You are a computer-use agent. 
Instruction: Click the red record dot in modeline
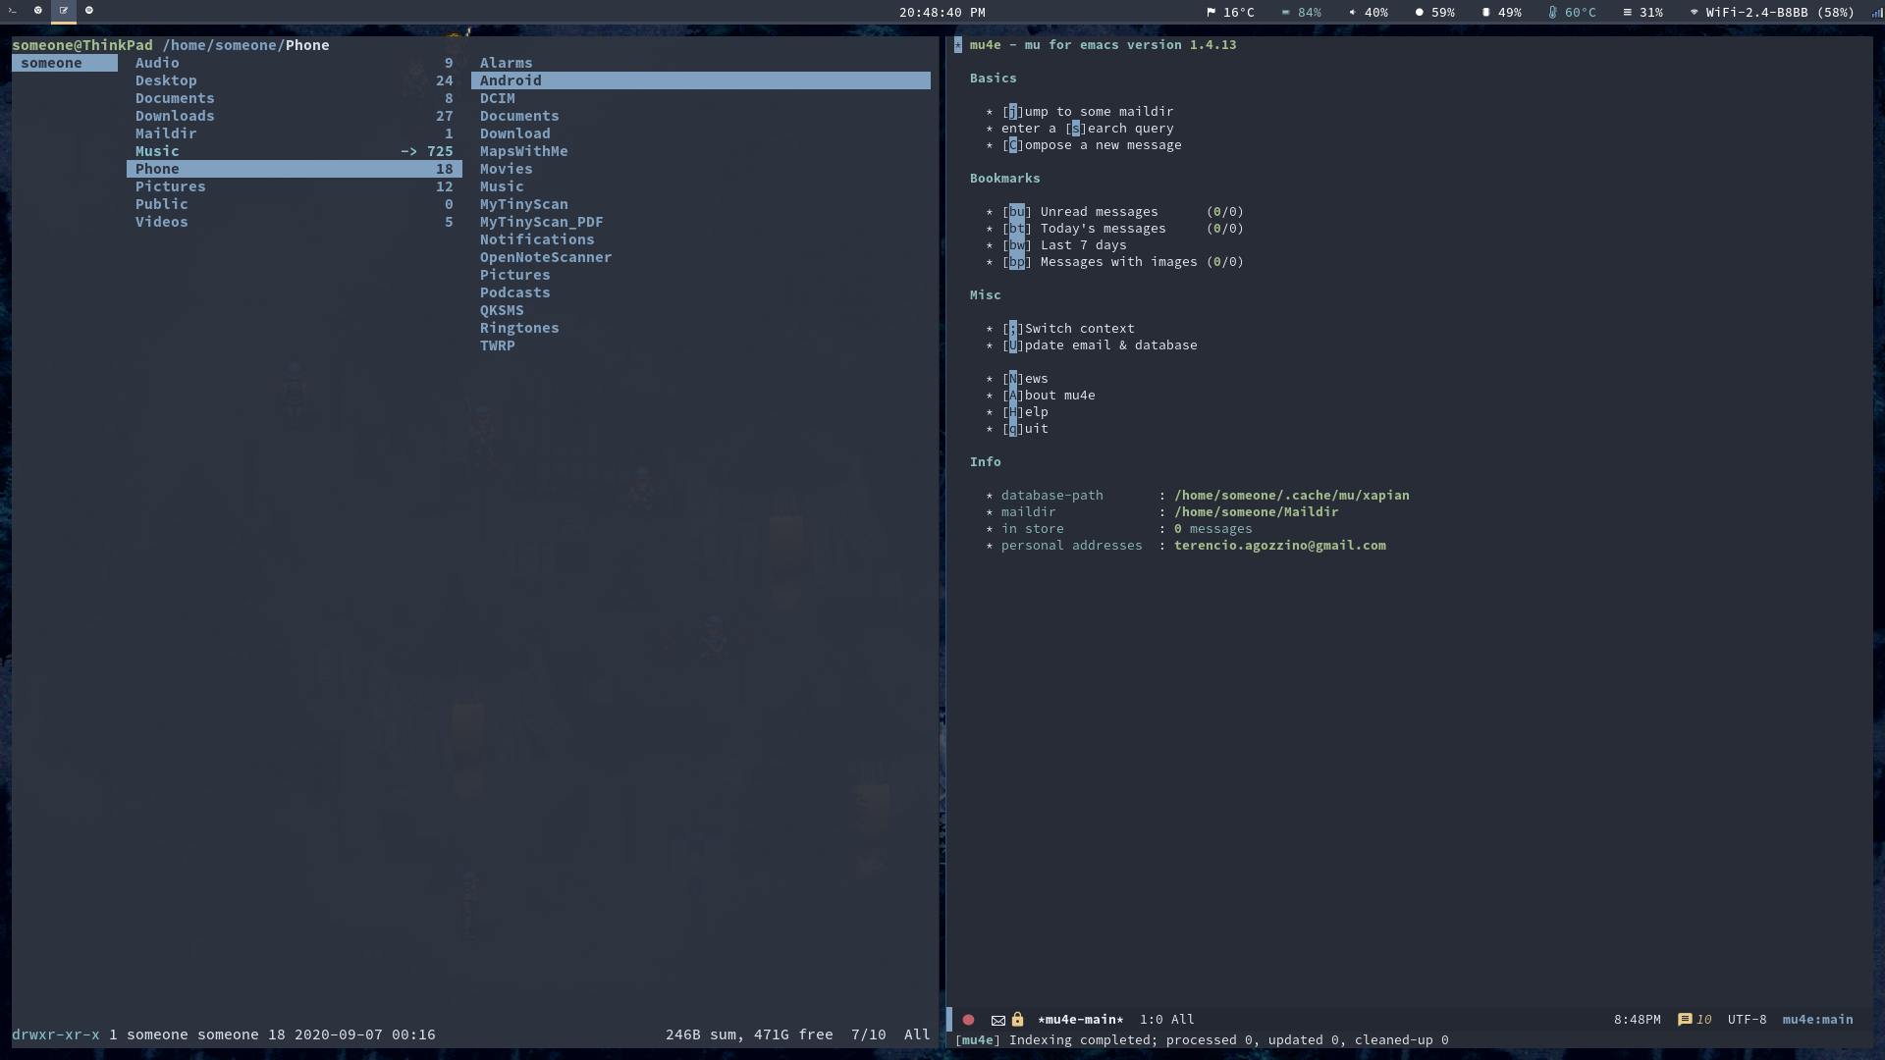(968, 1020)
